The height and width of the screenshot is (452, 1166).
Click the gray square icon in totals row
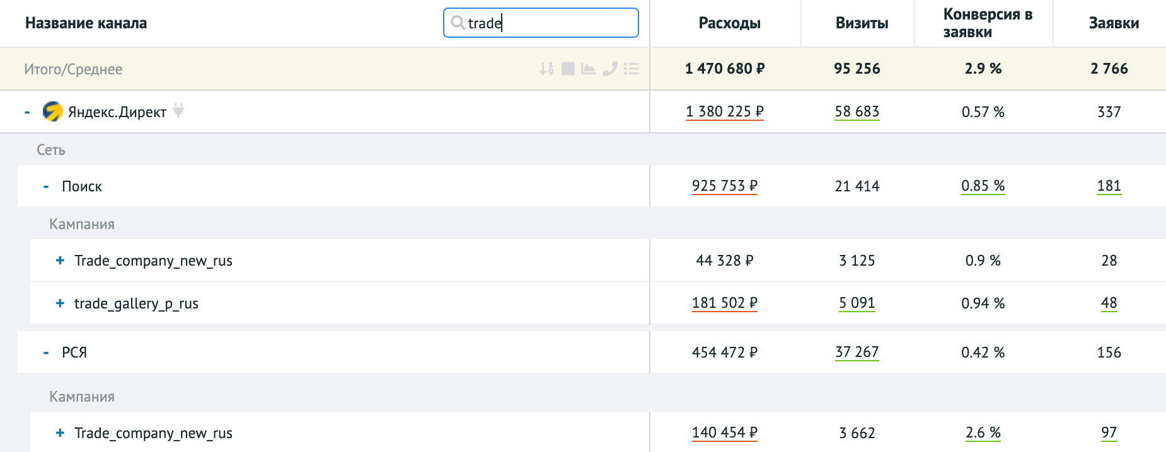point(568,69)
